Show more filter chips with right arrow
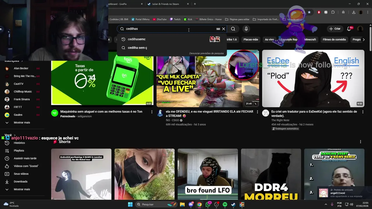The height and width of the screenshot is (209, 372). pos(364,39)
